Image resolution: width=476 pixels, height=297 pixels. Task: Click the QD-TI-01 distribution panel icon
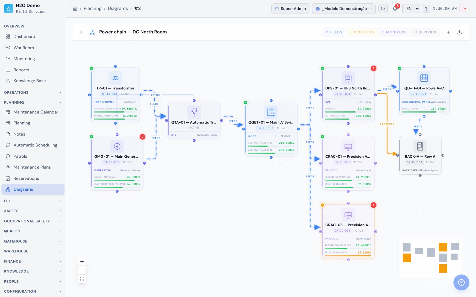coord(424,78)
